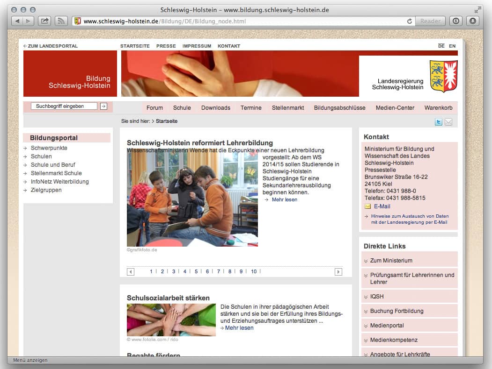The width and height of the screenshot is (492, 369).
Task: Click the RSS feed icon in toolbar
Action: [61, 21]
